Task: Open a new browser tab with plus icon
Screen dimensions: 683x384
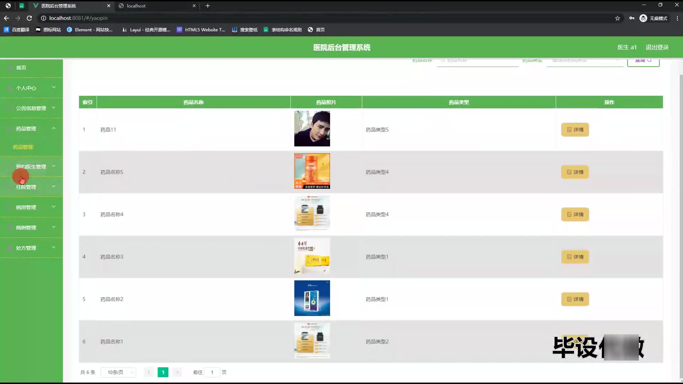Action: coord(208,6)
